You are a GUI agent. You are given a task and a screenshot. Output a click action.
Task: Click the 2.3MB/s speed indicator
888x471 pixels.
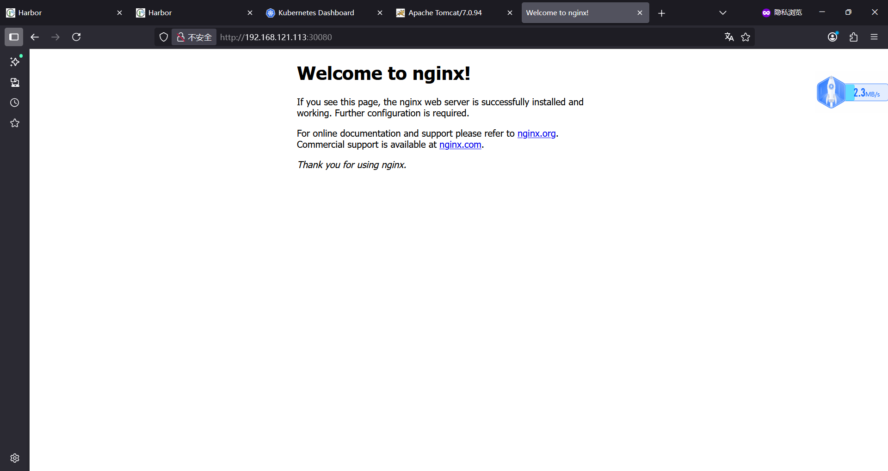(867, 93)
